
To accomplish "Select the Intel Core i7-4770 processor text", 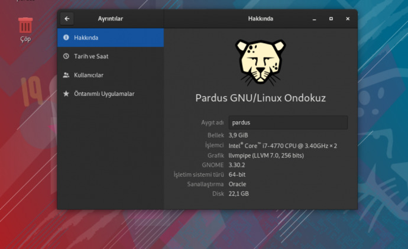I will pos(283,145).
